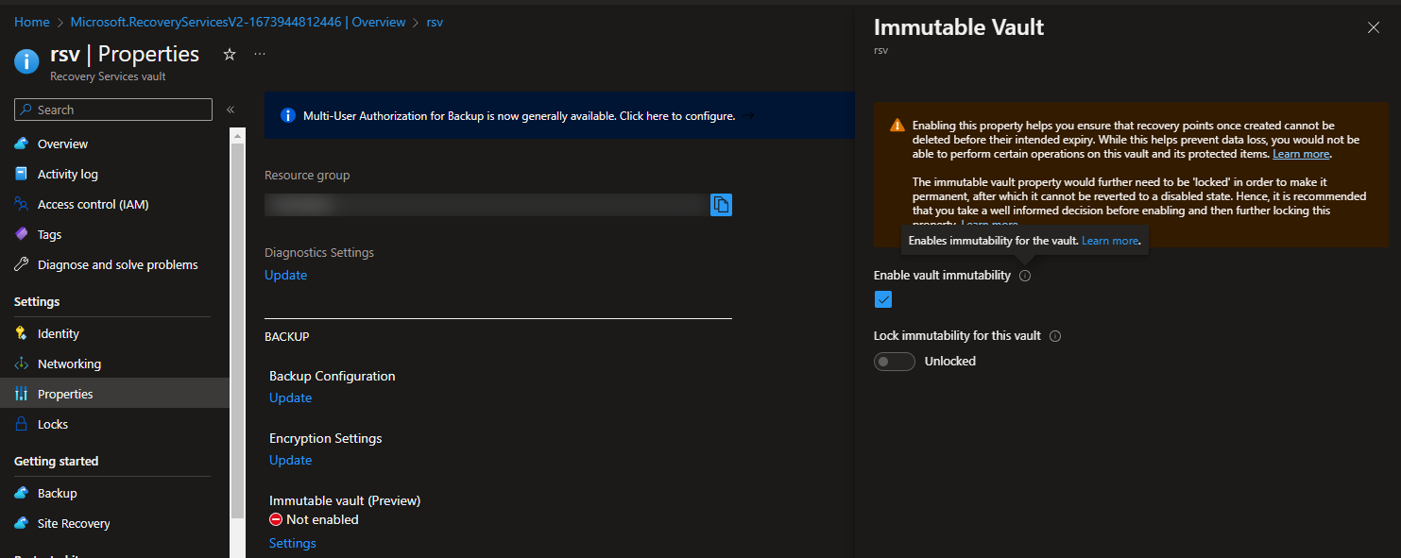Click the Locks padlock icon
This screenshot has height=558, width=1401.
[x=22, y=424]
